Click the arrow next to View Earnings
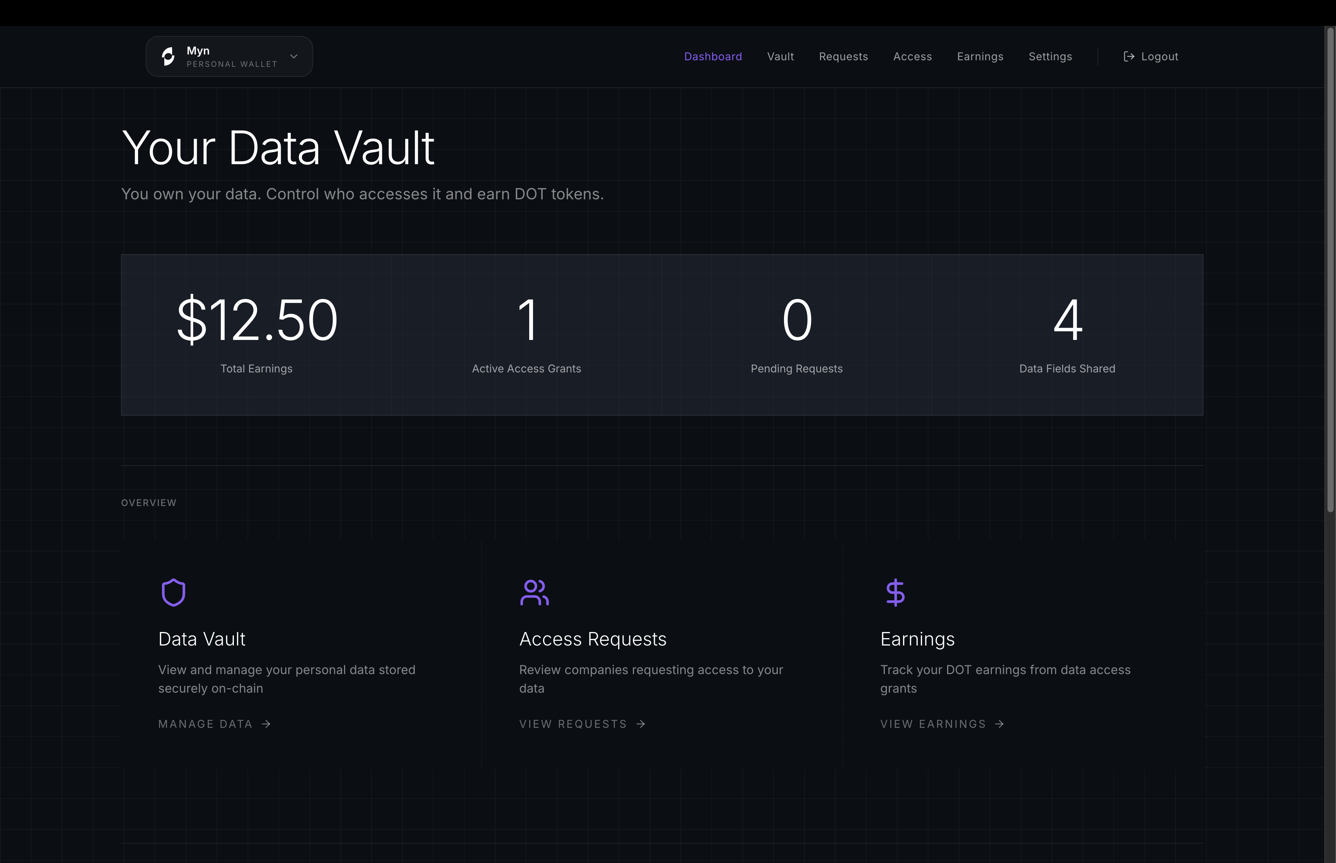 [1000, 724]
